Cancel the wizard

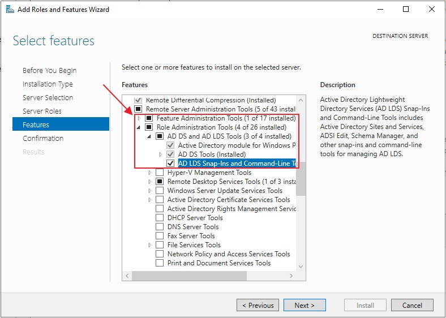point(412,305)
